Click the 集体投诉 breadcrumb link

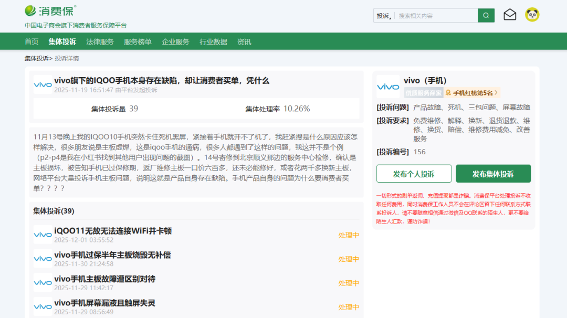pos(36,58)
